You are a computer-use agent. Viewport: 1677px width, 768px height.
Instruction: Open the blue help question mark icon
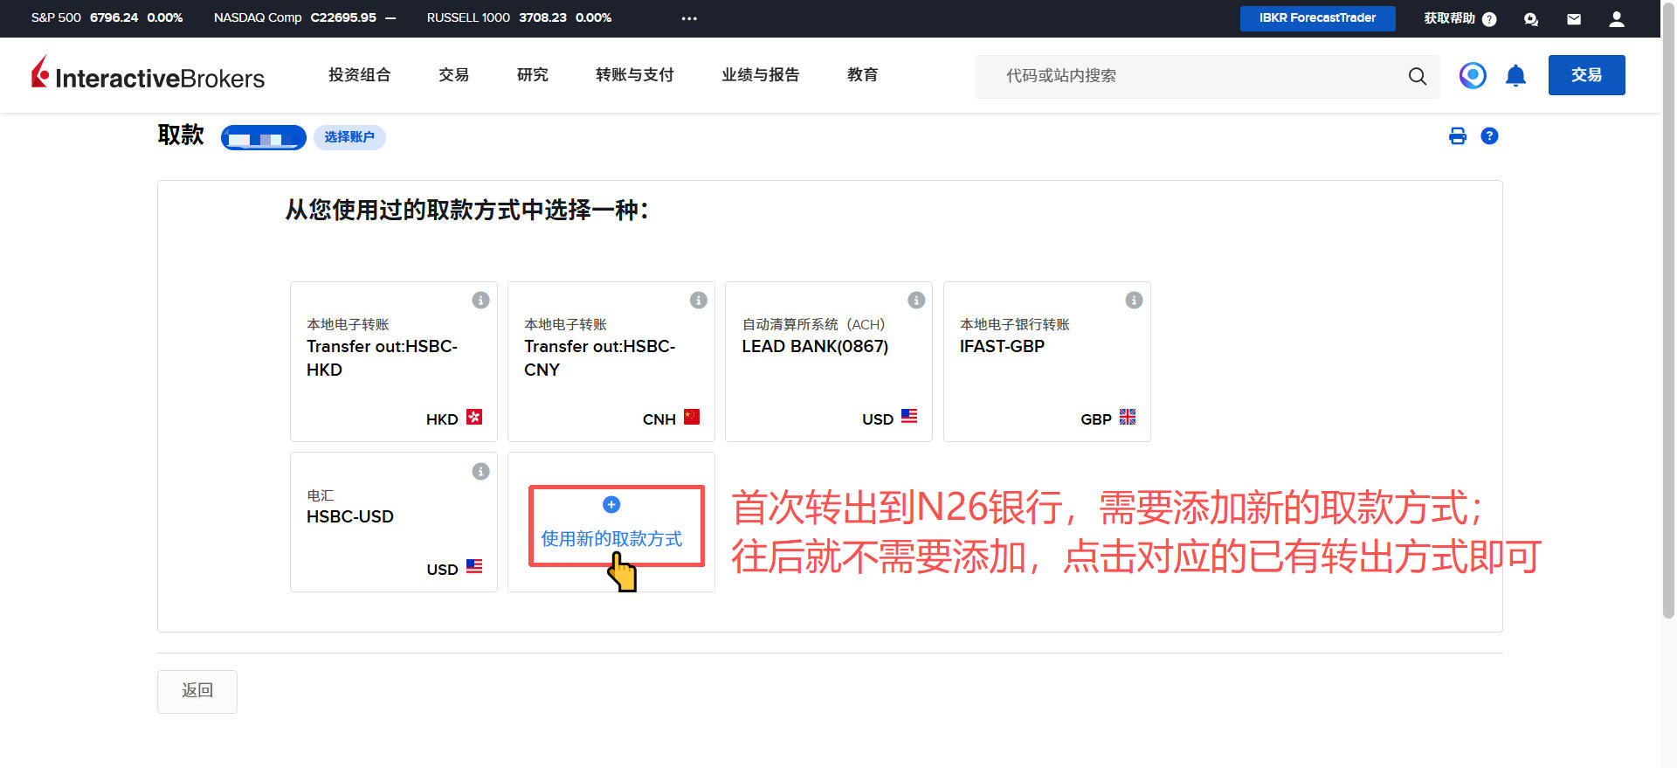tap(1489, 136)
